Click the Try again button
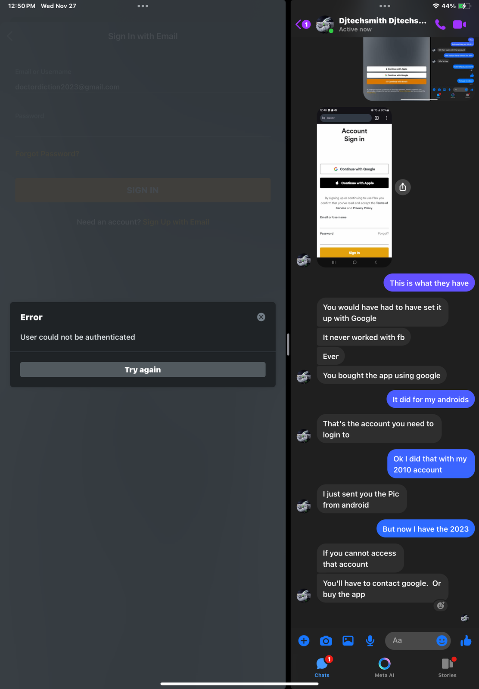 [143, 369]
